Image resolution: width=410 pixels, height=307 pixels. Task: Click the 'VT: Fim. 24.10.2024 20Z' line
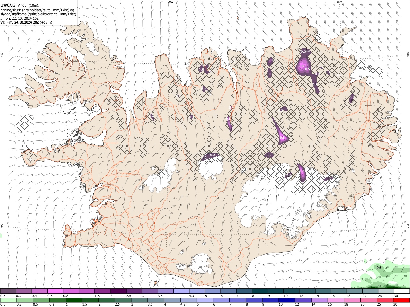pyautogui.click(x=20, y=22)
